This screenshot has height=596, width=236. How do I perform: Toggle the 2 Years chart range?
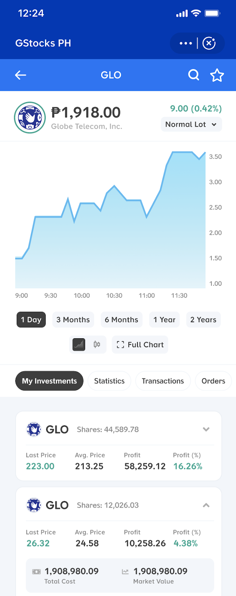click(203, 320)
